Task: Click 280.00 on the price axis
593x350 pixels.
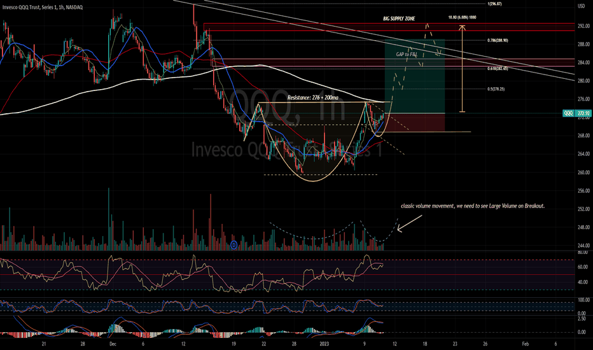Action: pyautogui.click(x=583, y=81)
